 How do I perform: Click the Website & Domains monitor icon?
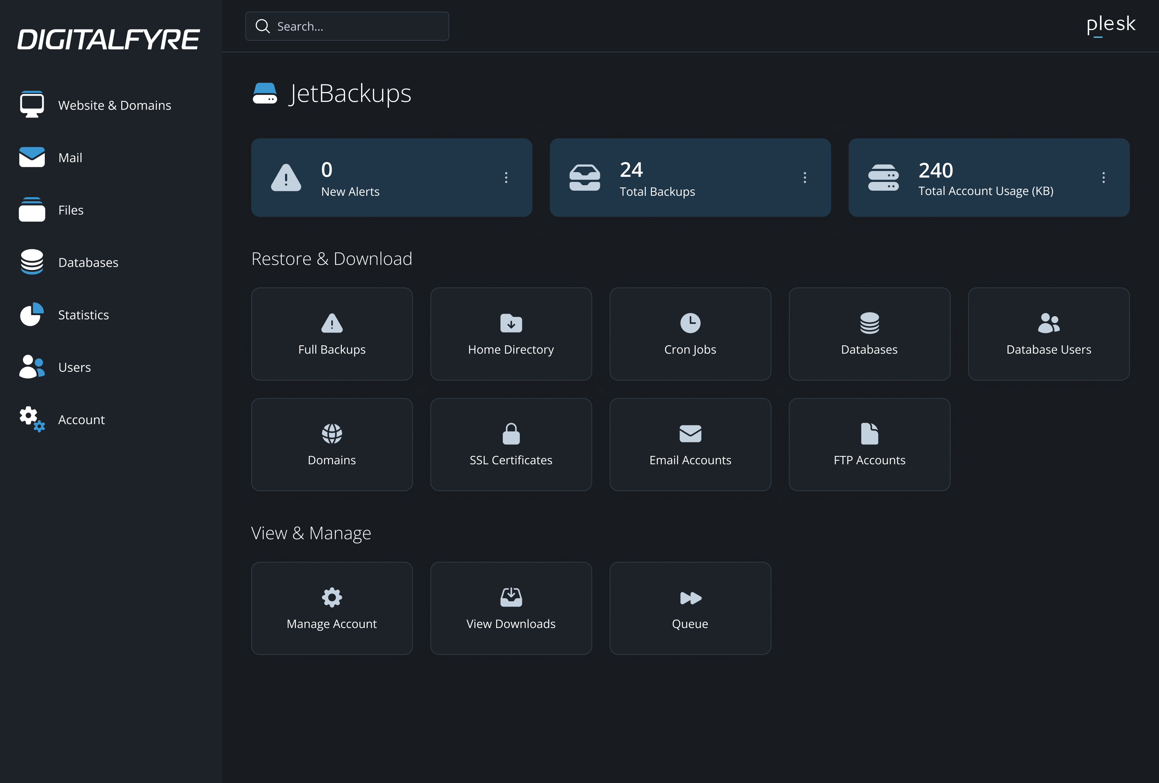[x=32, y=105]
